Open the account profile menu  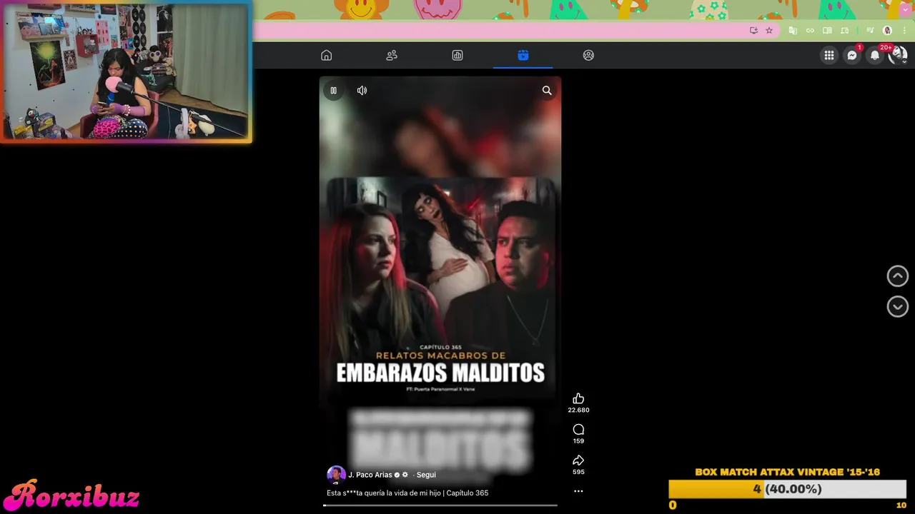(x=898, y=55)
